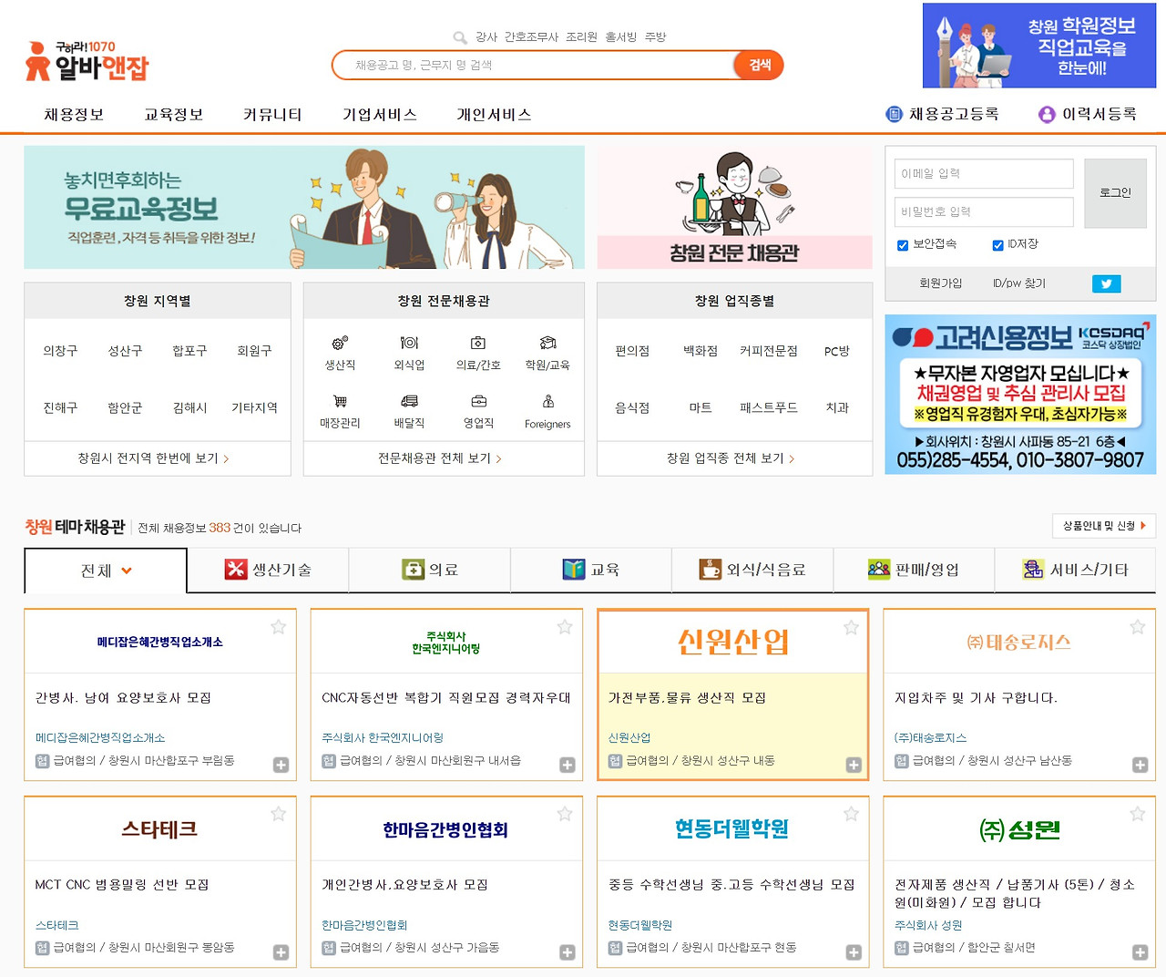Open the 전체 tab dropdown arrow
Image resolution: width=1166 pixels, height=977 pixels.
(127, 571)
